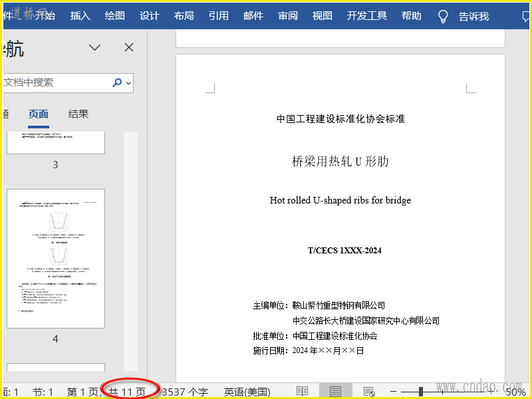Open the 绘图 ribbon tab
The height and width of the screenshot is (399, 532).
point(115,15)
